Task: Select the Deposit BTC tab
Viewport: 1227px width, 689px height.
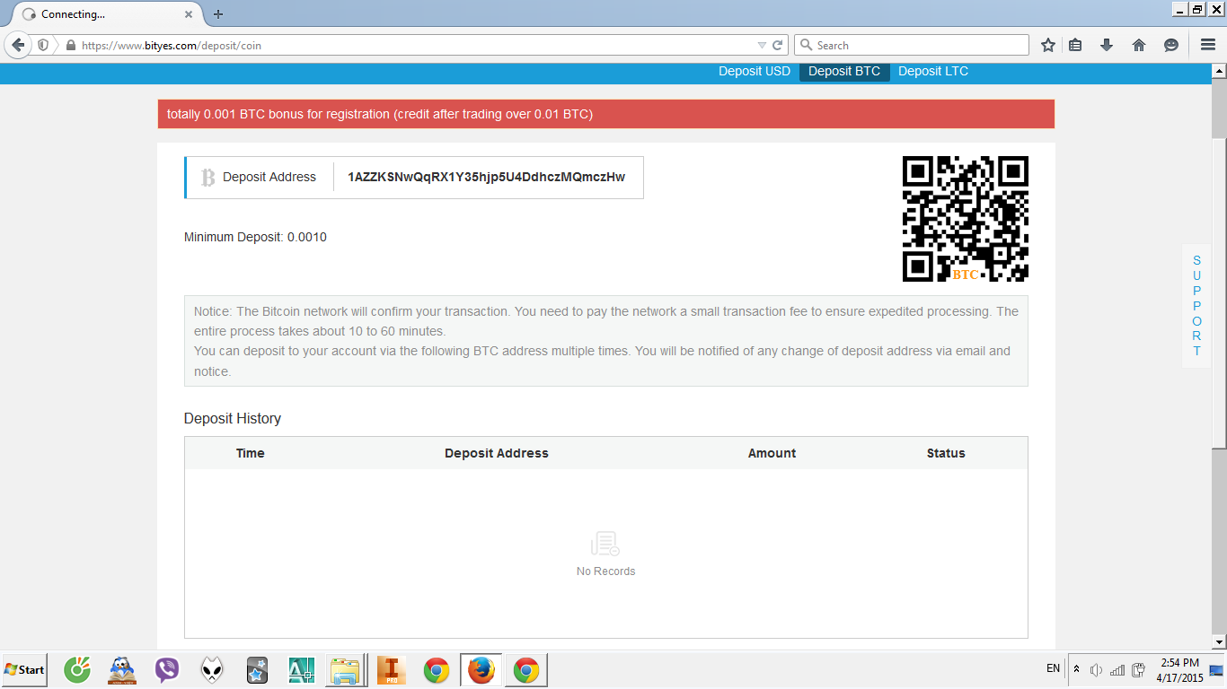Action: [844, 72]
